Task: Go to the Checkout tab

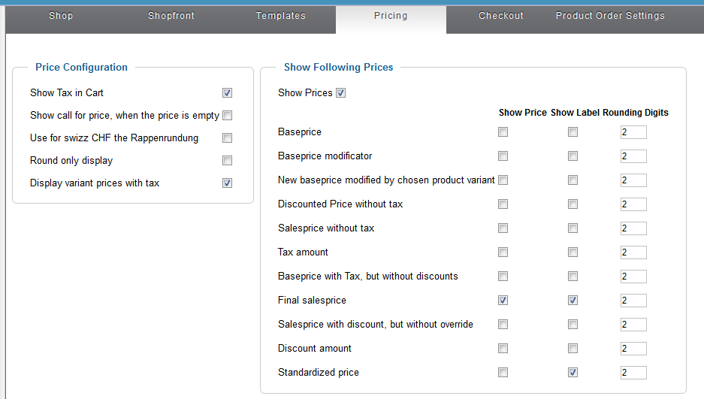Action: point(501,16)
